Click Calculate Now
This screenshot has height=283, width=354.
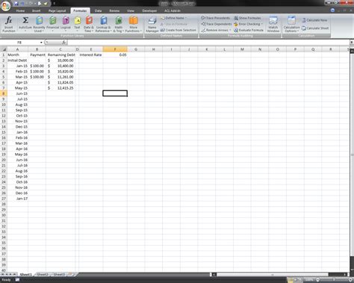pyautogui.click(x=314, y=20)
